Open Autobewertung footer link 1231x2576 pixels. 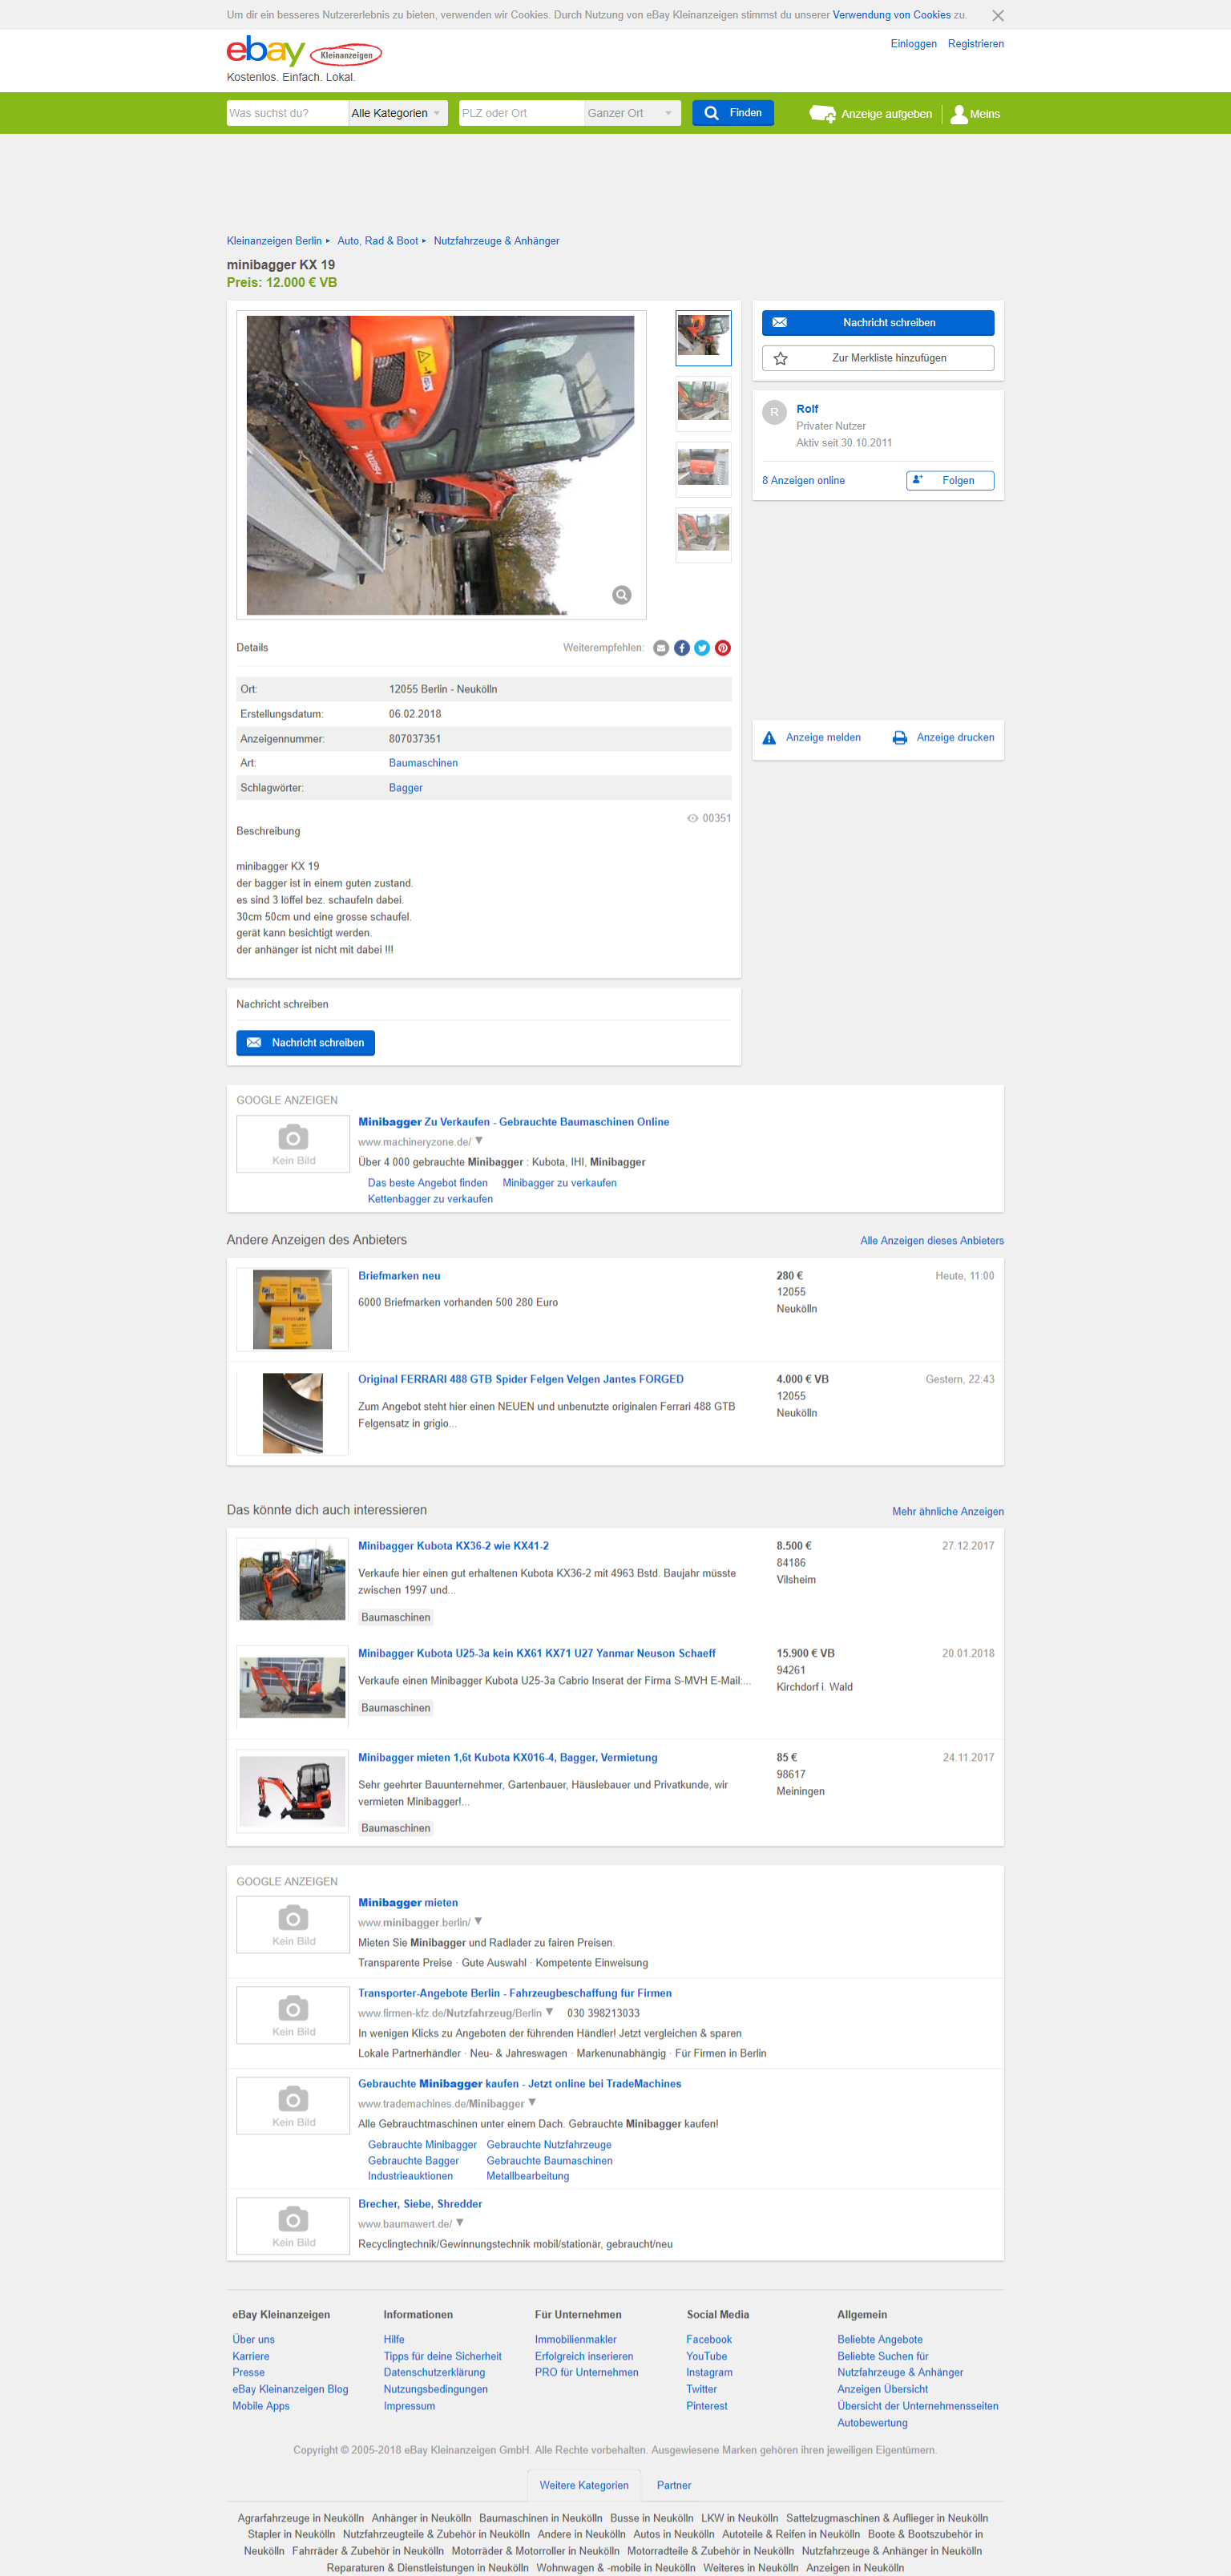click(872, 2423)
